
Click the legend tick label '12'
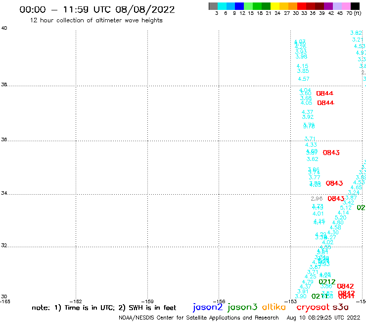click(x=242, y=13)
